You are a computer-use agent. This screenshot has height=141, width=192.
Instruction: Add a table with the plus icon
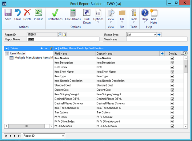pyautogui.click(x=42, y=48)
